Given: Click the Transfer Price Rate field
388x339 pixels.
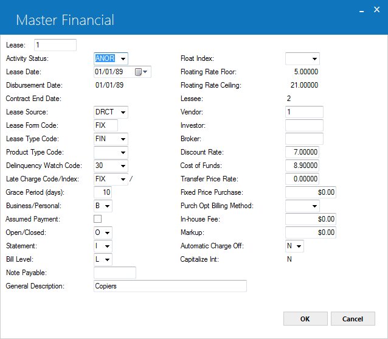Looking at the screenshot, I should coord(302,179).
